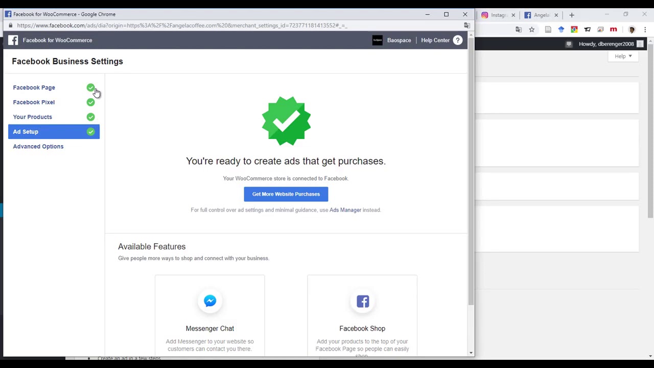Click the Baospace page avatar icon
Image resolution: width=654 pixels, height=368 pixels.
click(x=377, y=40)
